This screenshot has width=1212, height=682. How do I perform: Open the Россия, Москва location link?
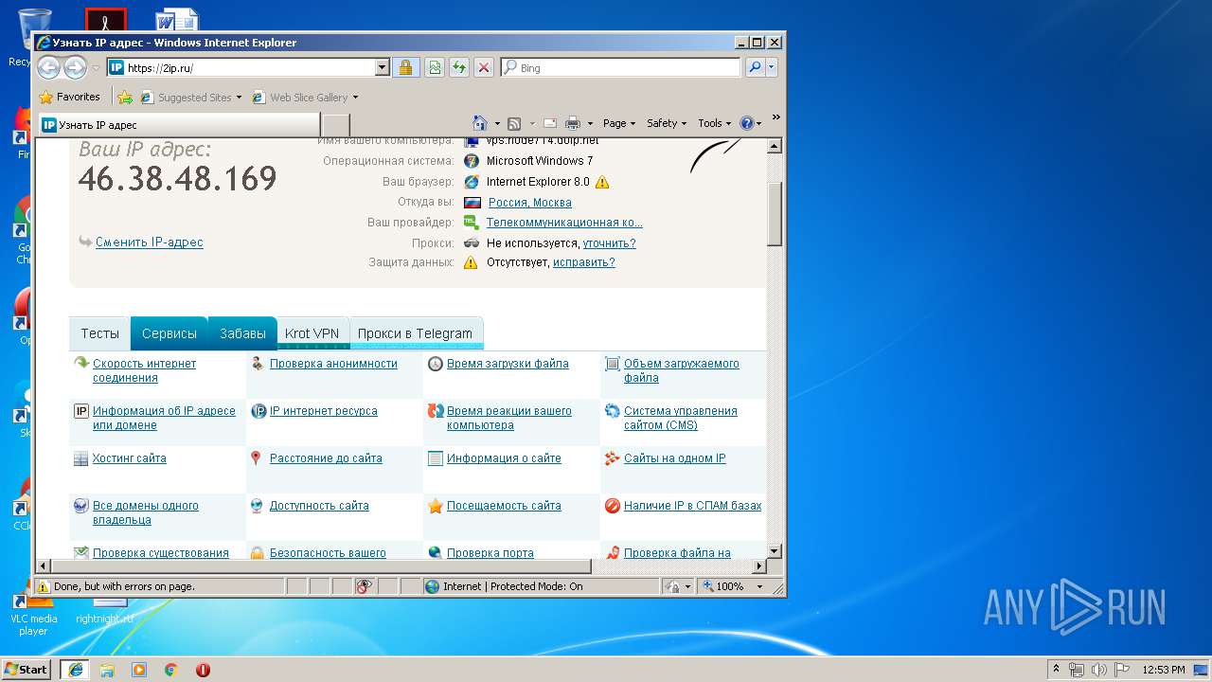[529, 202]
